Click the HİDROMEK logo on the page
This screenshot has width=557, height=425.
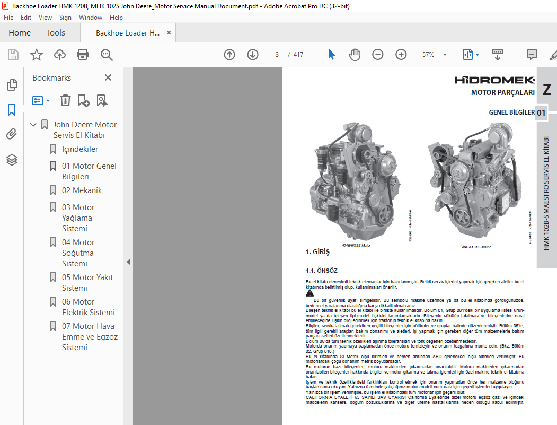coord(494,80)
